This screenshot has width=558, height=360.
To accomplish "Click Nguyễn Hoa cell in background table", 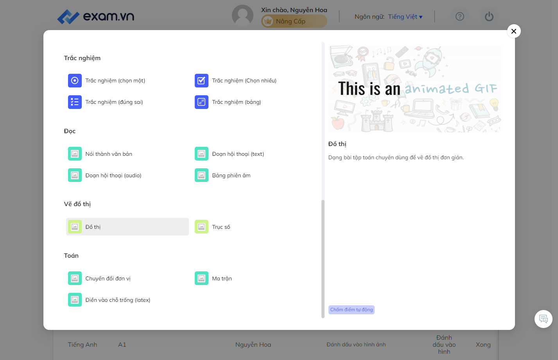I will 253,344.
